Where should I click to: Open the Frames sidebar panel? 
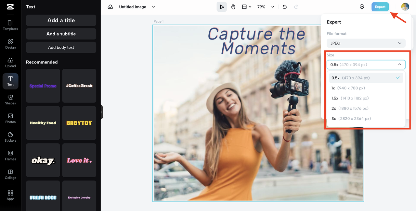tap(10, 156)
